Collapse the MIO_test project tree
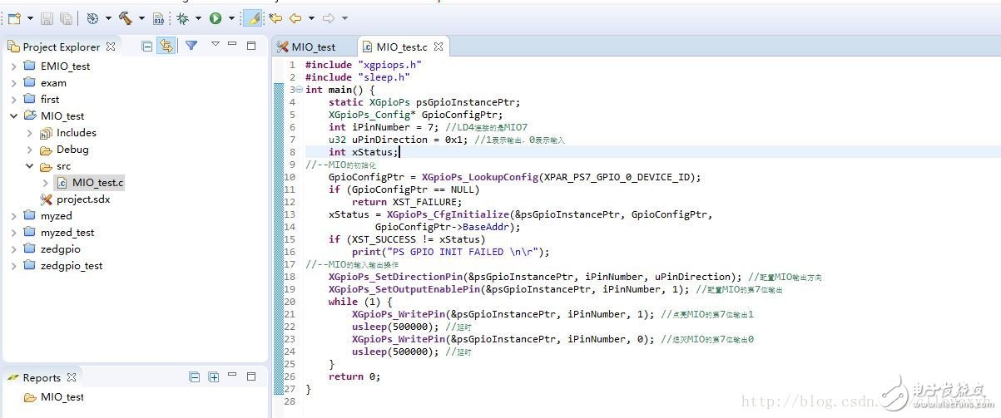The image size is (1001, 418). (14, 116)
